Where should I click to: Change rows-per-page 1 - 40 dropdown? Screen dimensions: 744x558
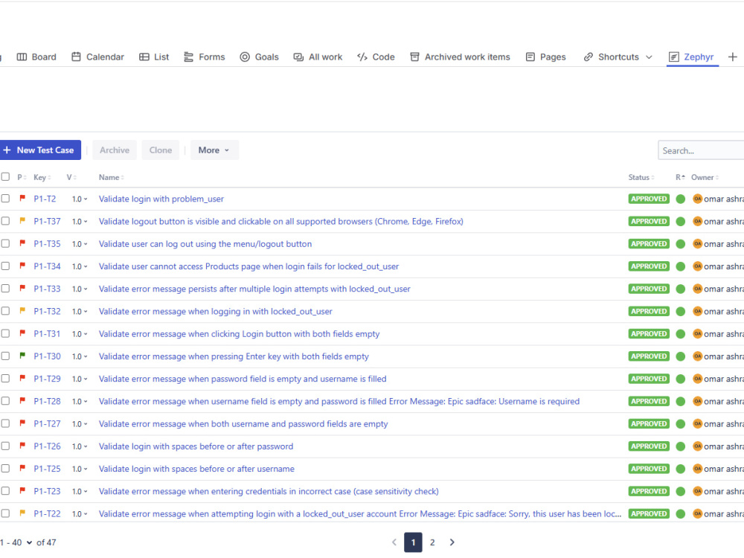coord(16,542)
